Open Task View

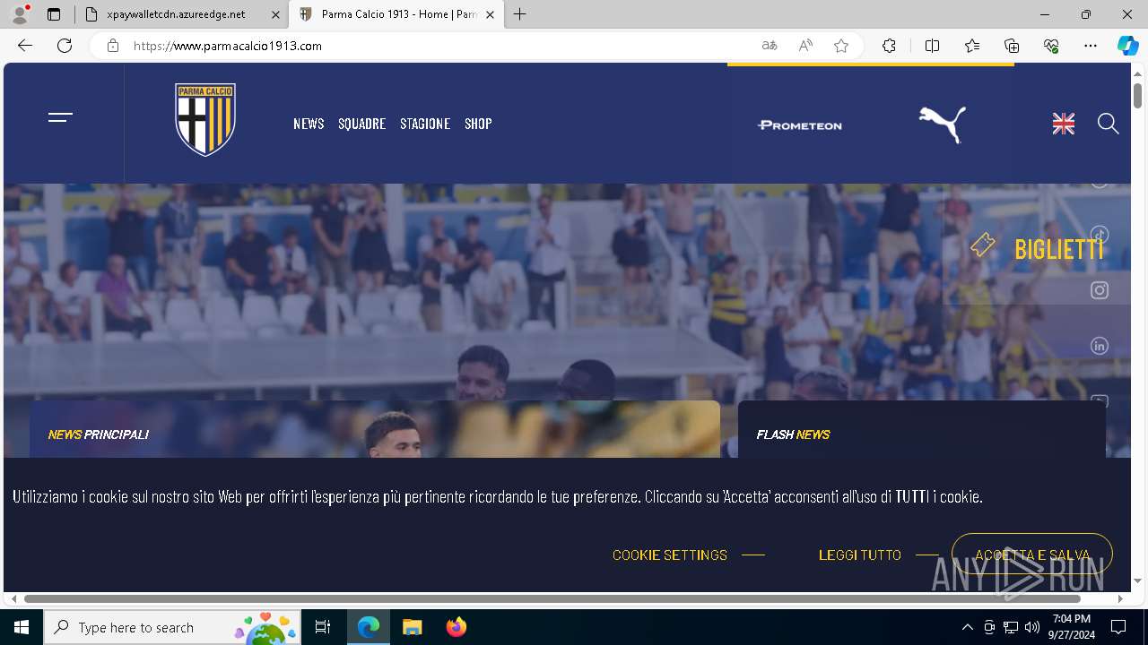click(x=323, y=627)
